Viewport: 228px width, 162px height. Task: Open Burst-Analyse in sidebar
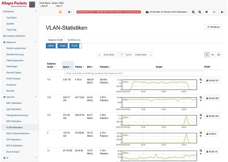(x=13, y=152)
